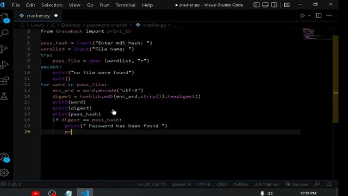
Task: Select Visual Studio Code taskbar icon
Action: click(85, 192)
